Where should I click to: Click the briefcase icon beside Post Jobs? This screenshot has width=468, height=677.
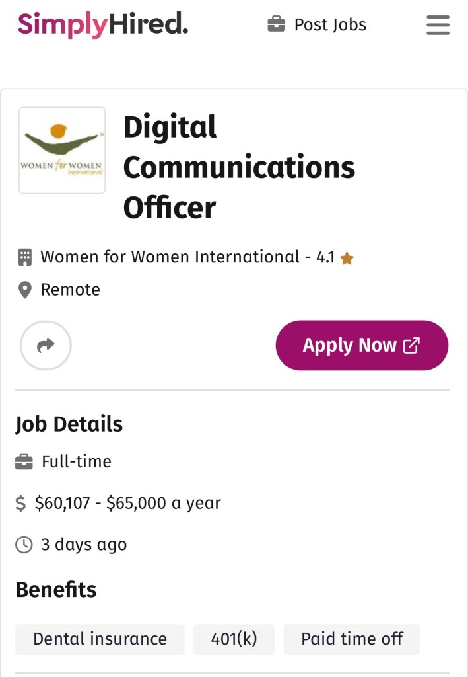(x=276, y=25)
